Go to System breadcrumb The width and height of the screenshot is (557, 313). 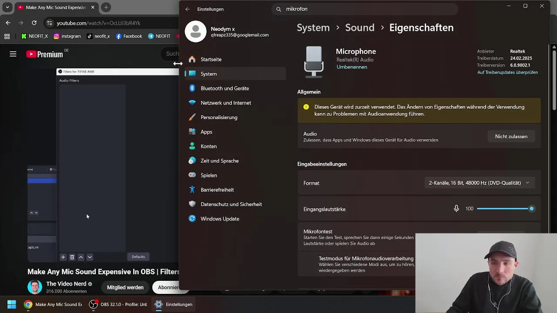pos(313,27)
